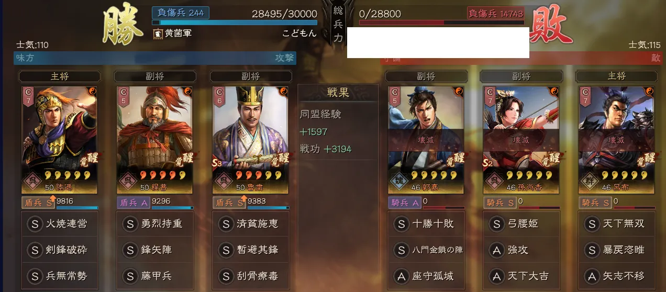
Task: Click the 負傷兵 244 label on the ally side
Action: [x=181, y=13]
